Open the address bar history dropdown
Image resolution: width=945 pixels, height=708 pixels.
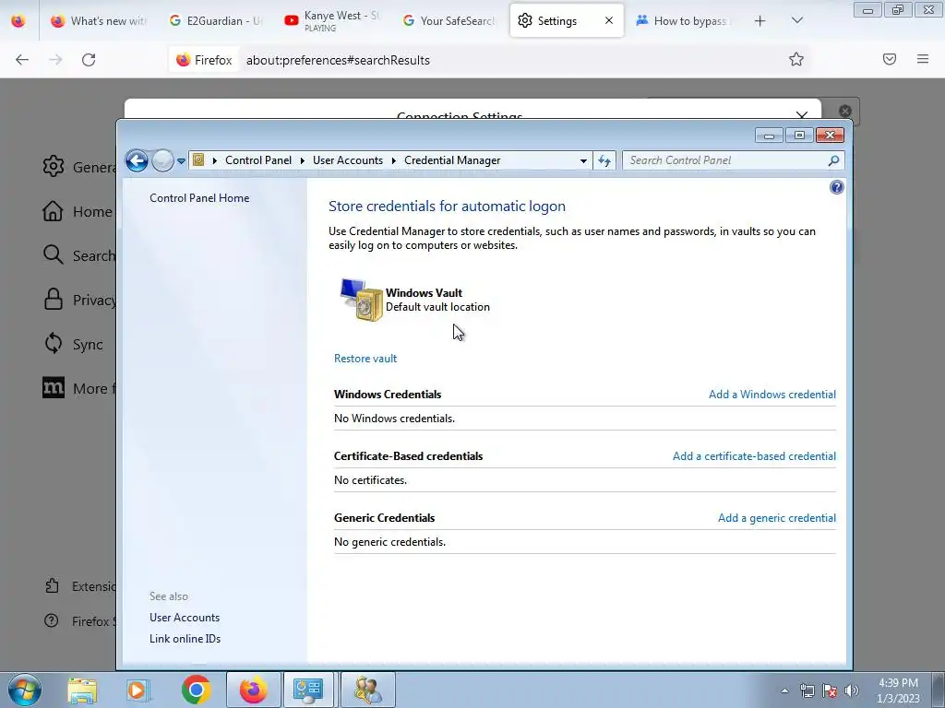[583, 160]
